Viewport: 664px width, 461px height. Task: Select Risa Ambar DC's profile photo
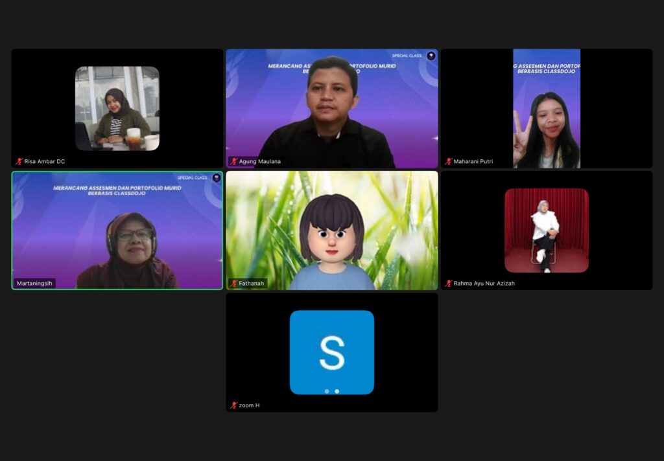tap(117, 108)
